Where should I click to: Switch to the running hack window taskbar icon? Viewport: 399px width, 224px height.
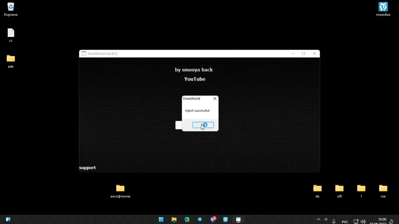point(238,220)
